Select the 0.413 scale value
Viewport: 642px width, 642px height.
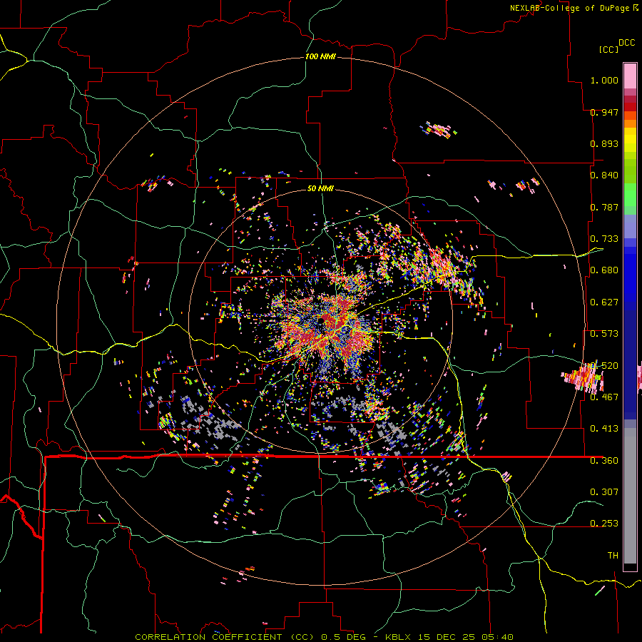click(604, 429)
